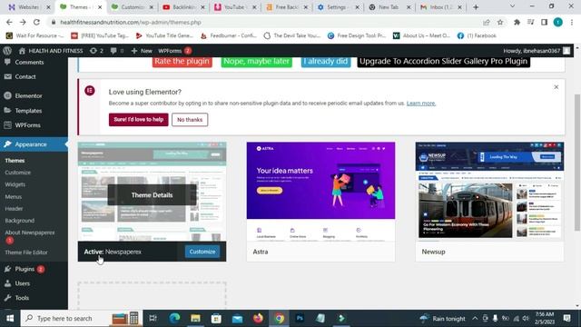Image resolution: width=581 pixels, height=327 pixels.
Task: Reload the page
Action: click(36, 22)
